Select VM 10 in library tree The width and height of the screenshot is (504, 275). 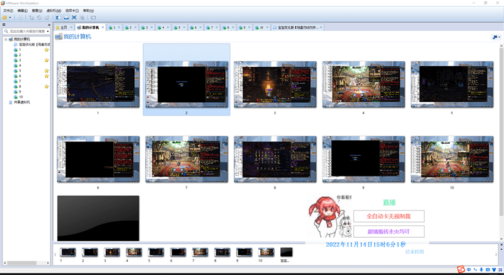[x=18, y=97]
